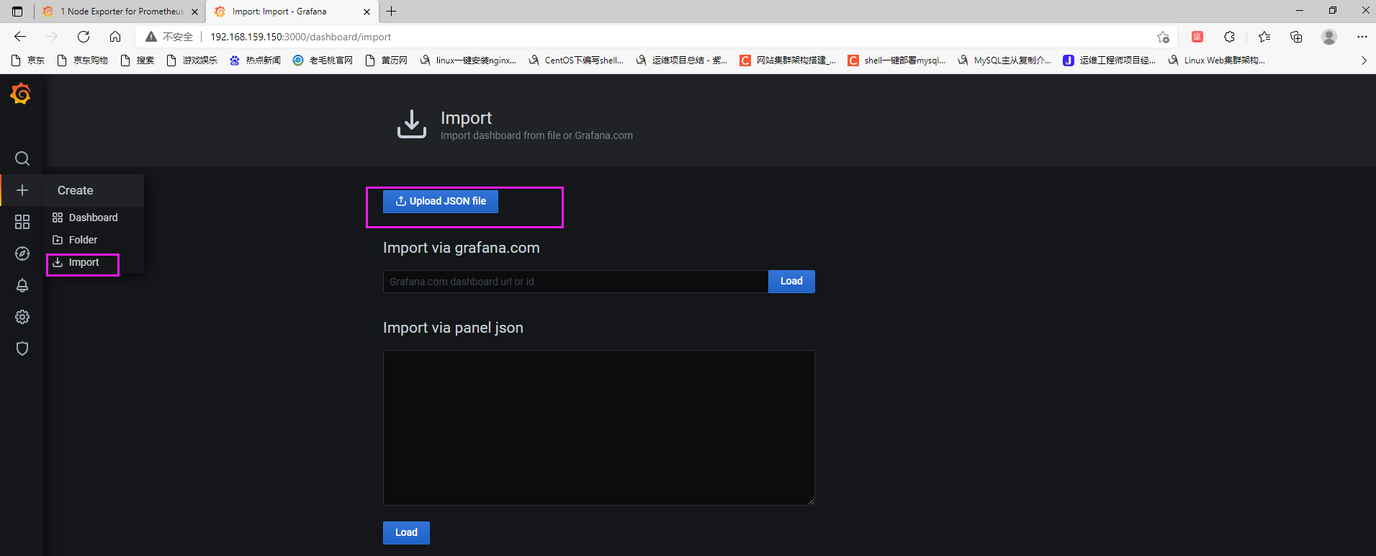Viewport: 1376px width, 556px height.
Task: Select Folder in the Create menu
Action: [94, 240]
